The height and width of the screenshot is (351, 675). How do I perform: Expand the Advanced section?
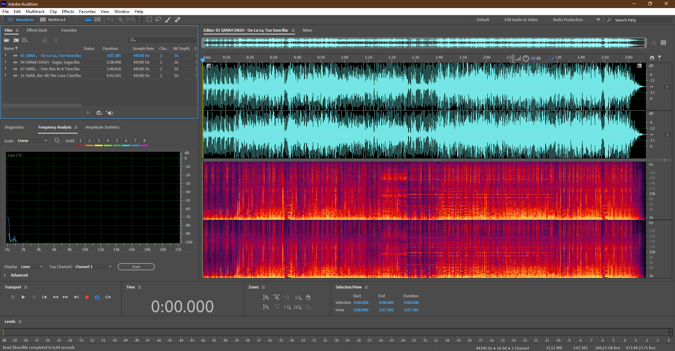click(5, 275)
